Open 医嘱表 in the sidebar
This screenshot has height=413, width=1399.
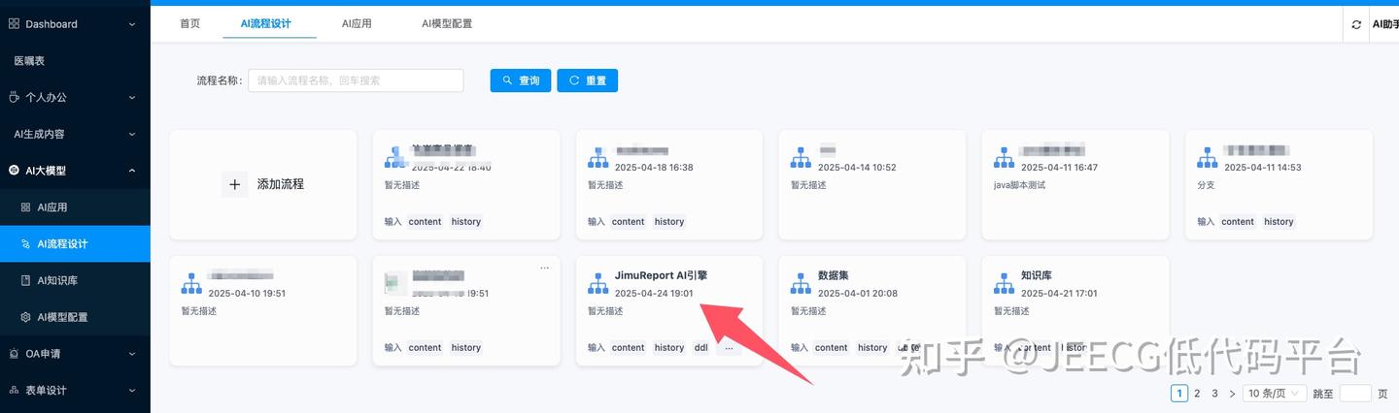(x=75, y=61)
